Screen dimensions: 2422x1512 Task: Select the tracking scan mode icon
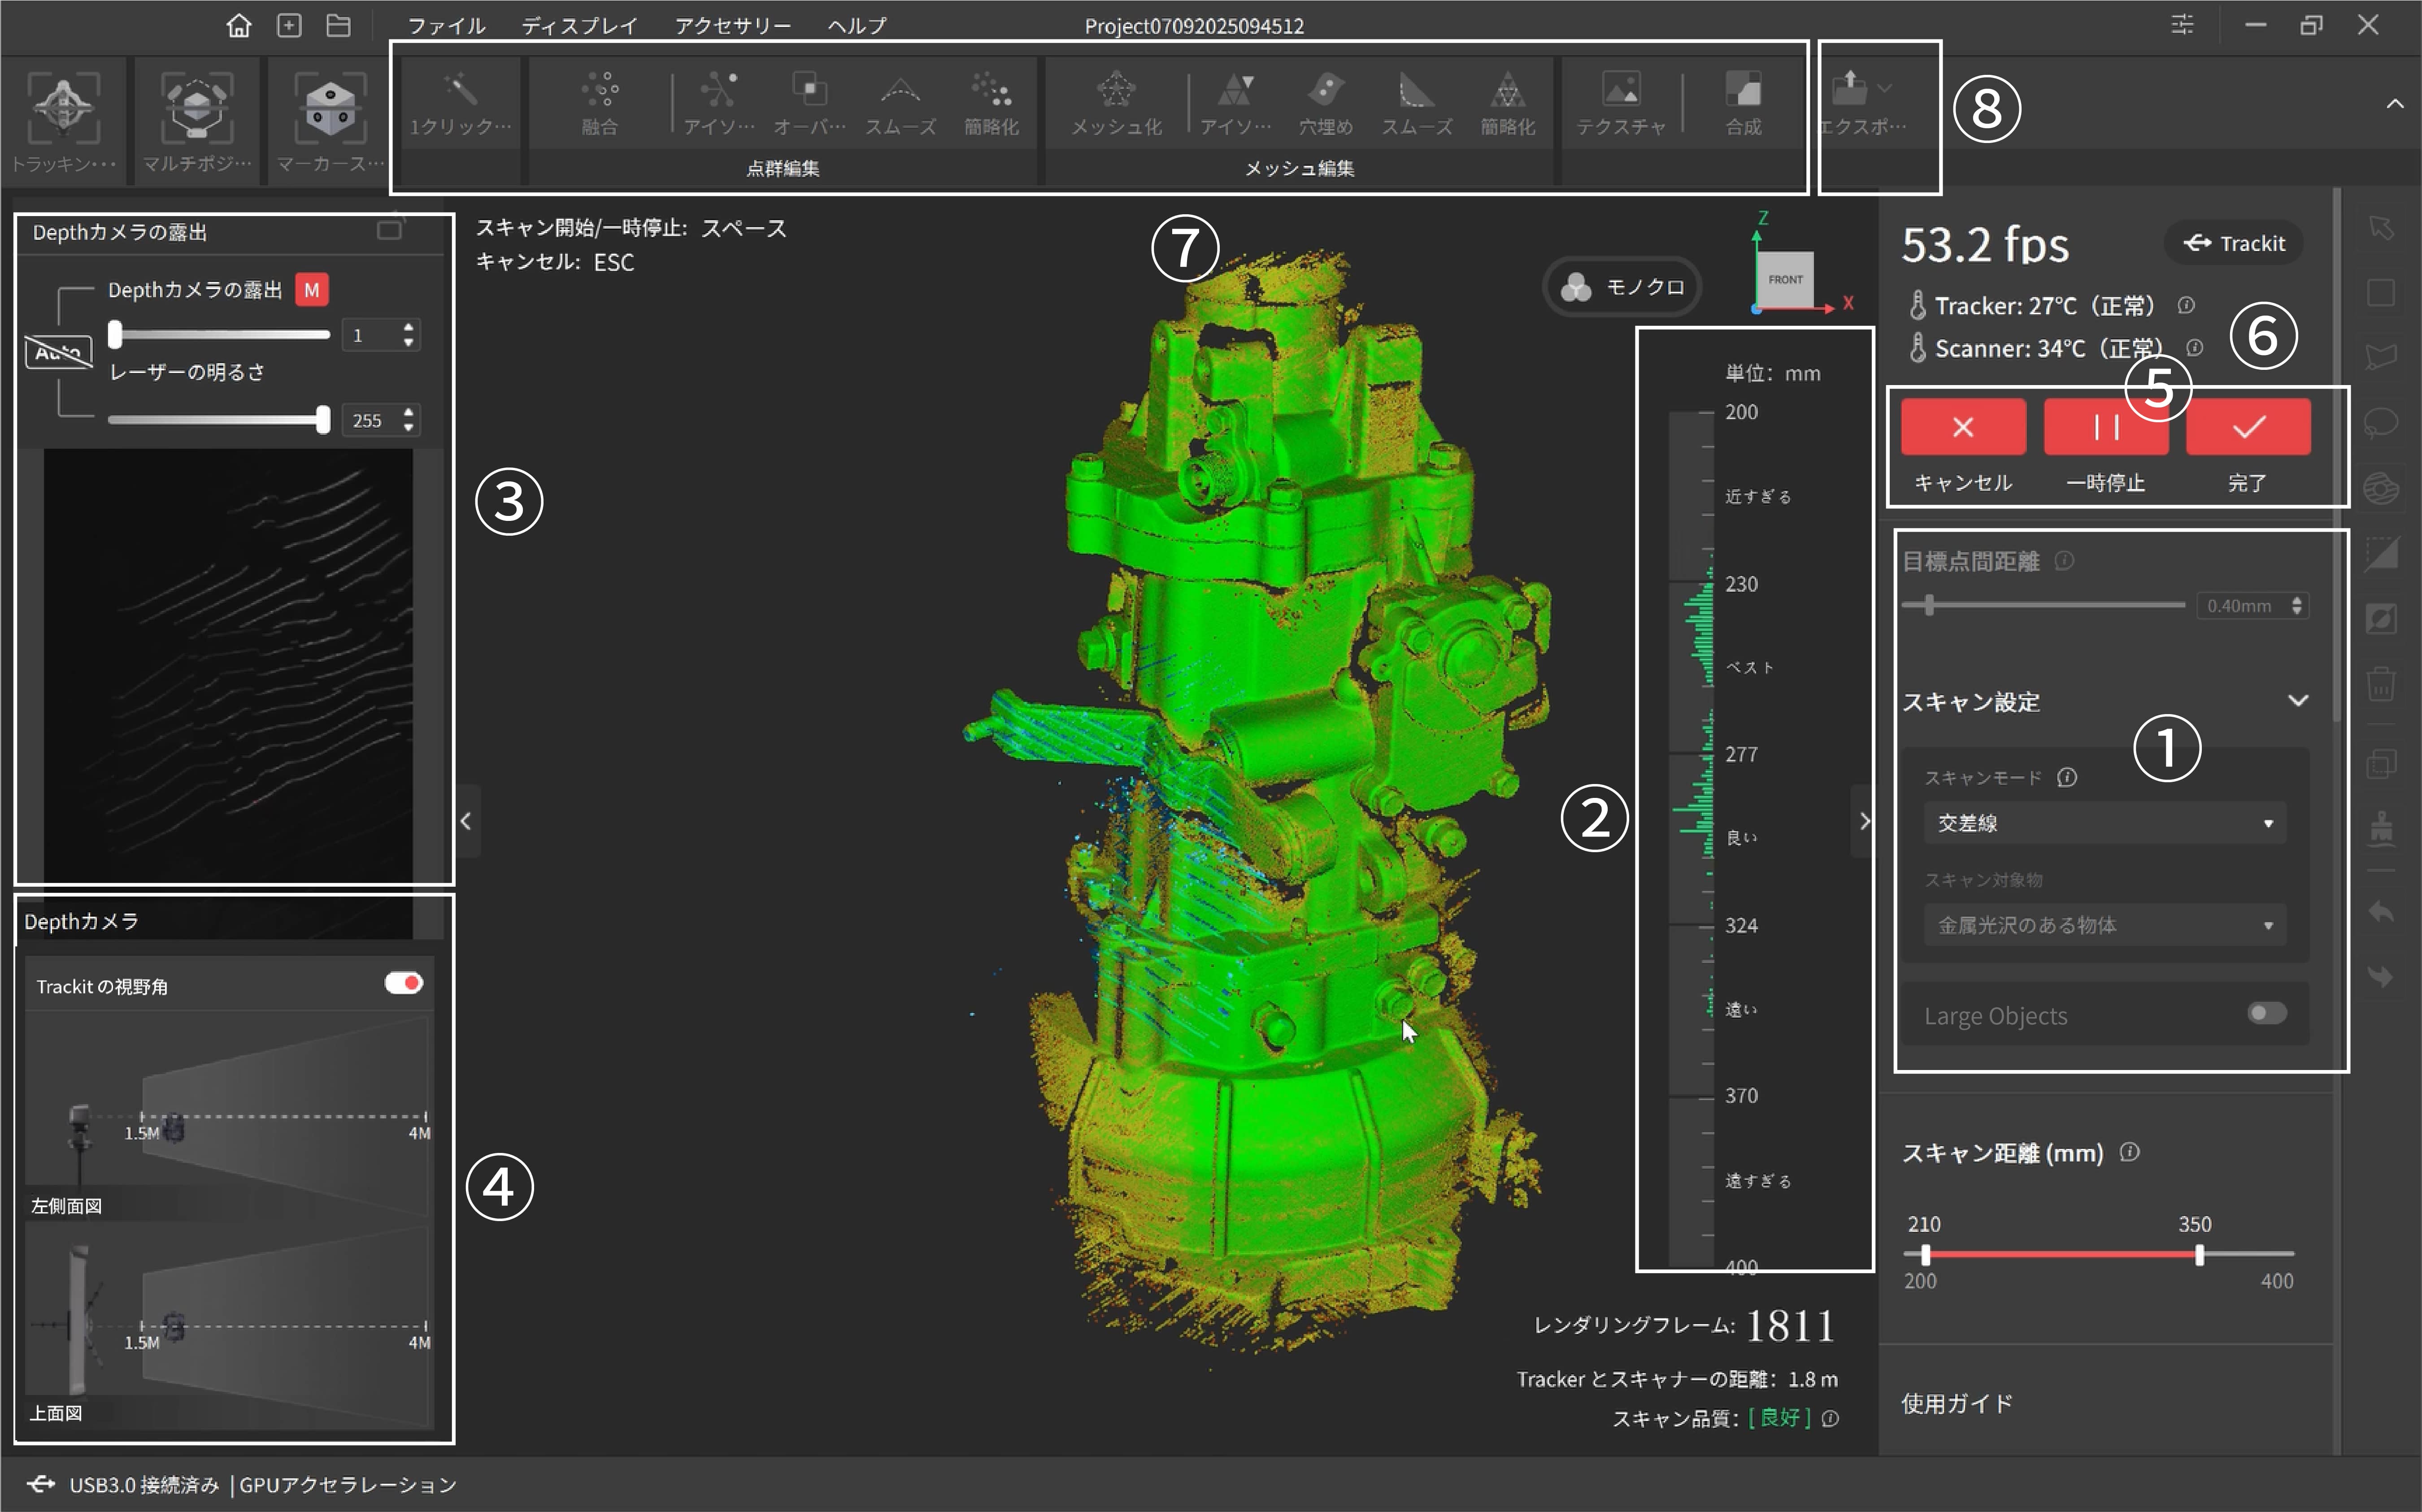pyautogui.click(x=63, y=107)
